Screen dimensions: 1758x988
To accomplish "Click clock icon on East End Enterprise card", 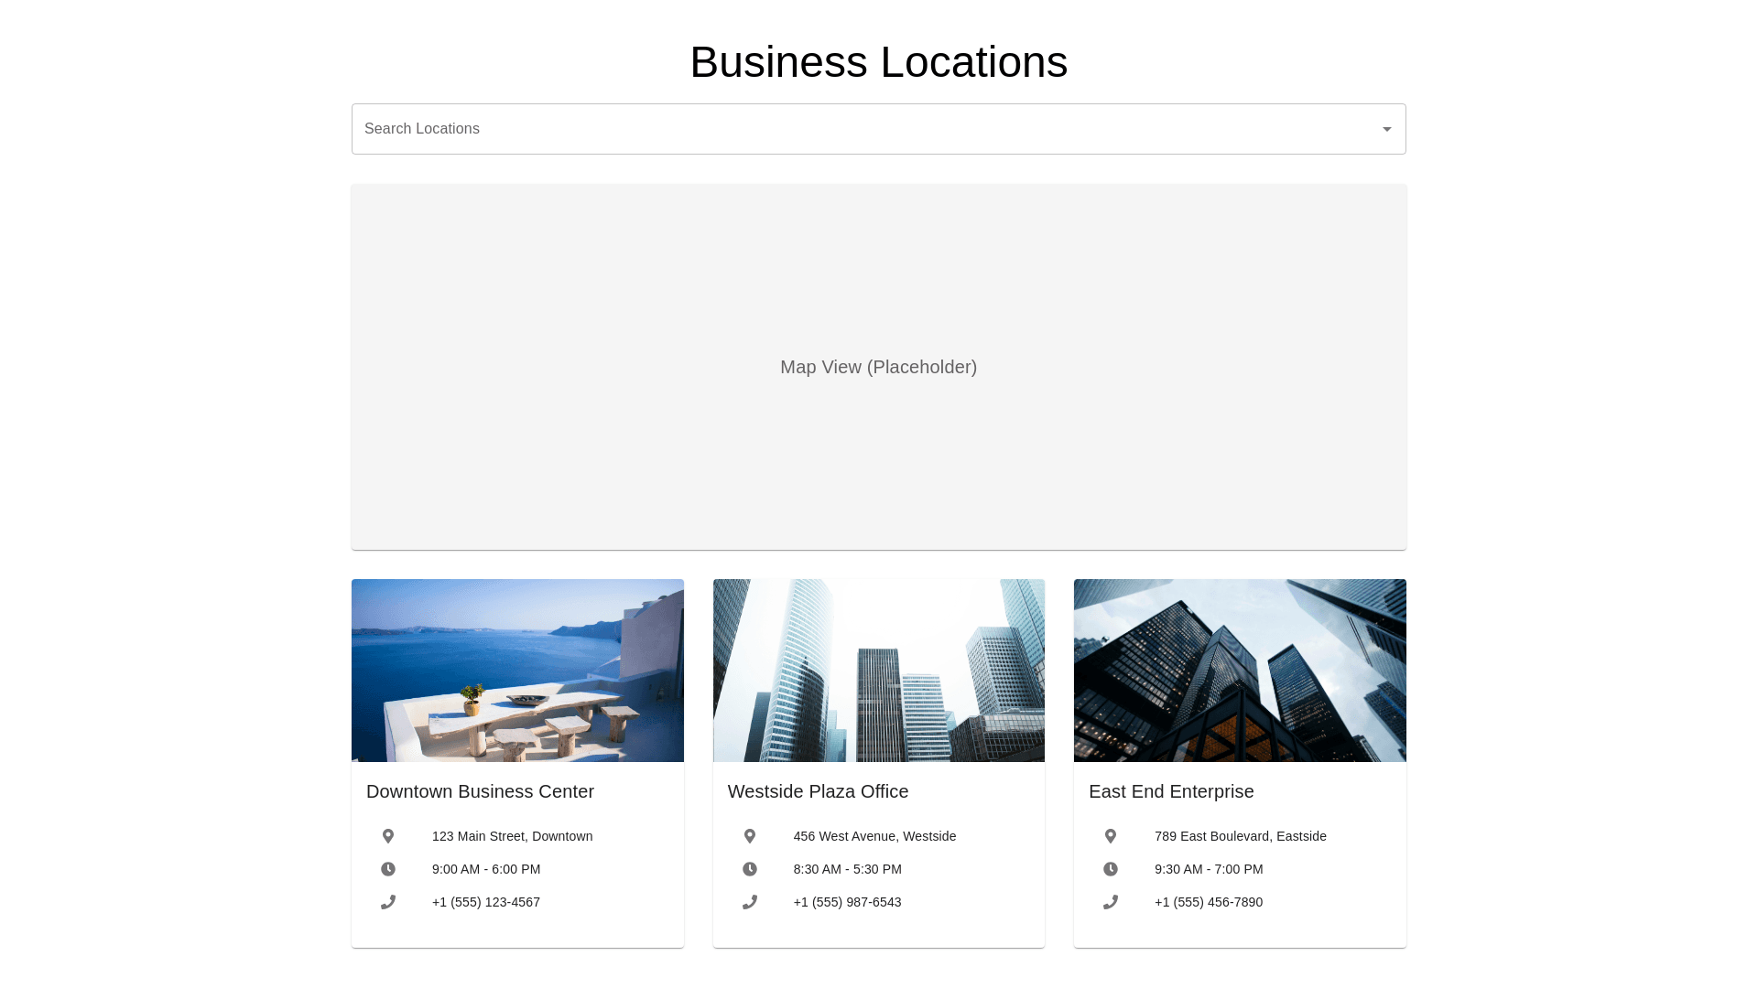I will pyautogui.click(x=1111, y=869).
